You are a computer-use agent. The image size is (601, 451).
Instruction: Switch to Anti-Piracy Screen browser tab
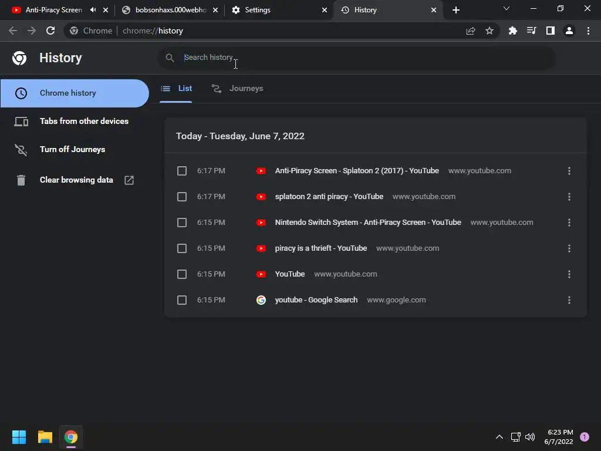[53, 10]
